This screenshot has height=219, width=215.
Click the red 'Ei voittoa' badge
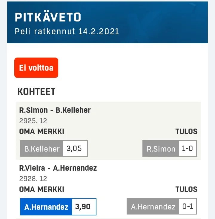(x=36, y=68)
